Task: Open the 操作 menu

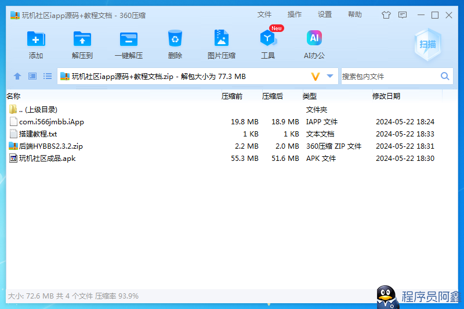Action: (295, 15)
